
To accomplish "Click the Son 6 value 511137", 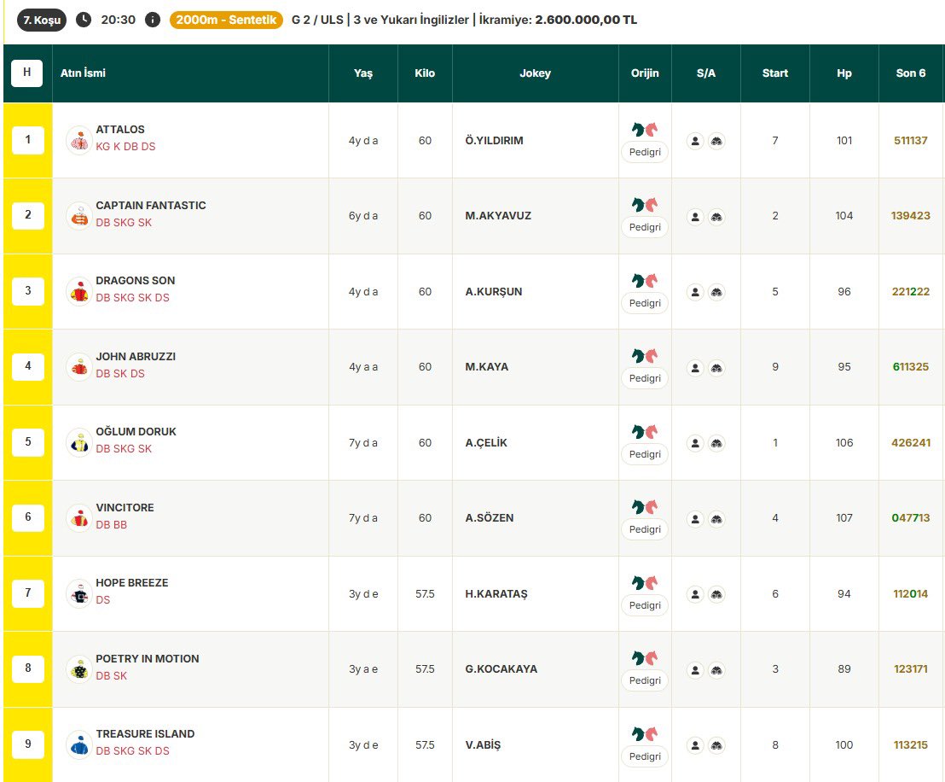I will tap(911, 141).
